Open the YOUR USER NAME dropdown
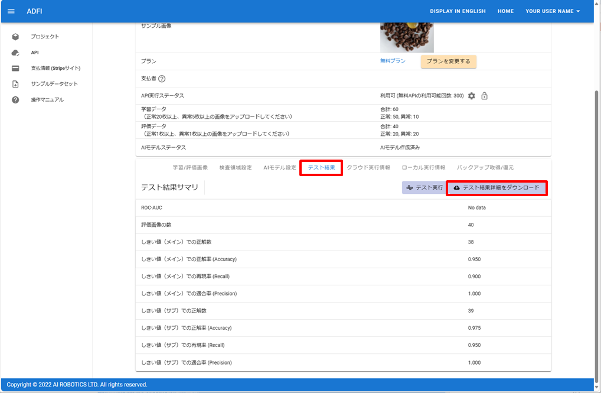The image size is (601, 393). tap(553, 11)
